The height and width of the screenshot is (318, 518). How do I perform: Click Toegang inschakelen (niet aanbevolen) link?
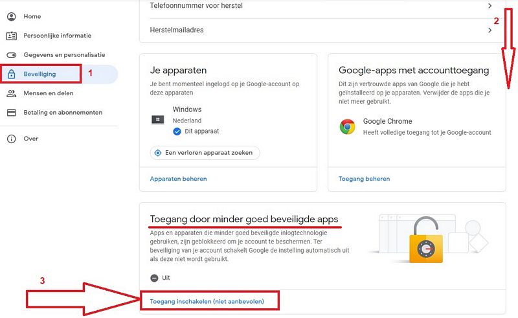(207, 301)
